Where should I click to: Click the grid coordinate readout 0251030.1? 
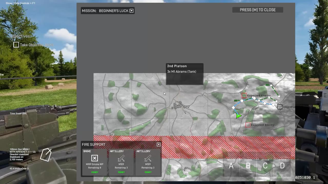coord(305,177)
